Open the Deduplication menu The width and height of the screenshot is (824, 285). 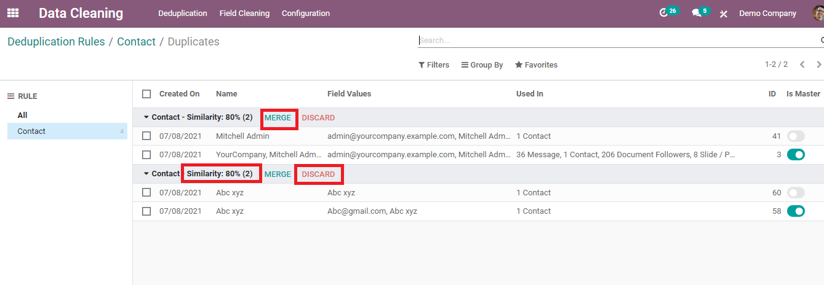tap(182, 14)
